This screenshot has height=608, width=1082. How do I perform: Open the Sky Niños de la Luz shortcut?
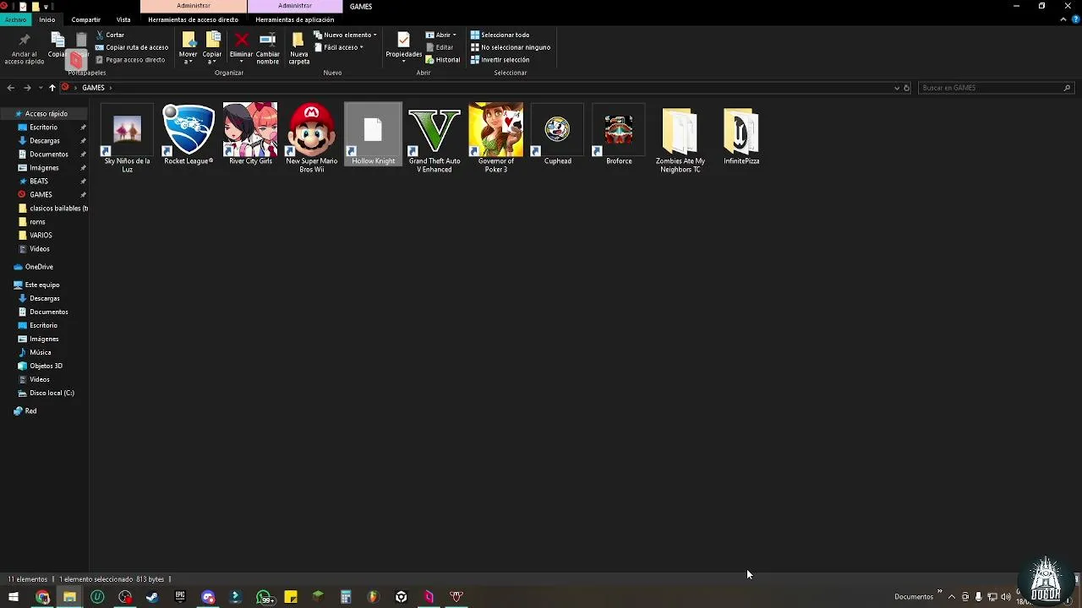tap(127, 138)
